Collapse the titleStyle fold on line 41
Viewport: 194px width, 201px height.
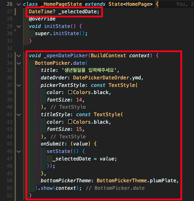click(19, 115)
